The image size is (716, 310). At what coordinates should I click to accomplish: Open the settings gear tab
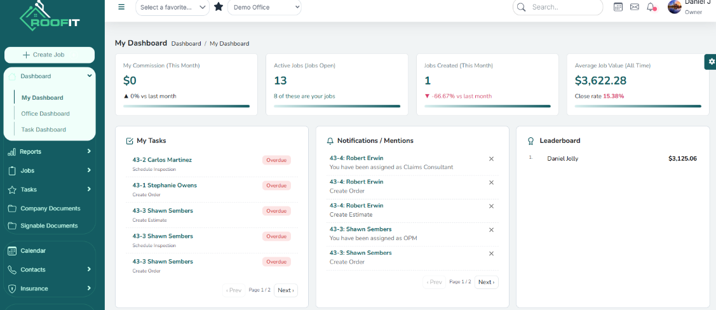pyautogui.click(x=711, y=62)
